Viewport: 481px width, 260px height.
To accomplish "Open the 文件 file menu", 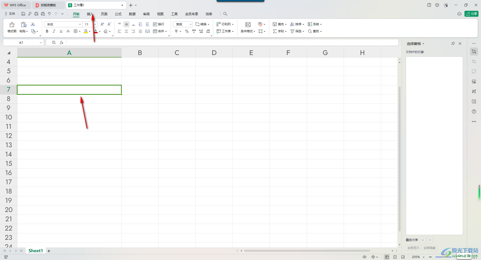I will point(10,14).
